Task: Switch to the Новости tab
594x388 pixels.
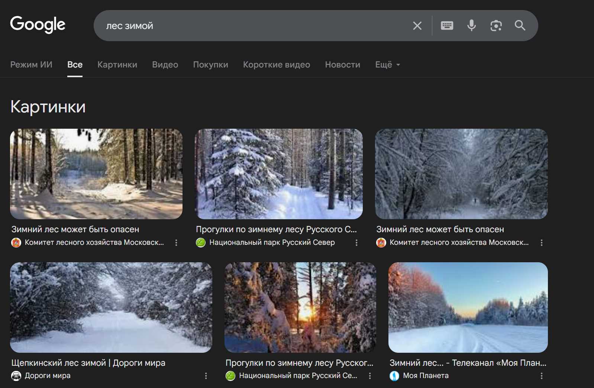Action: click(342, 65)
